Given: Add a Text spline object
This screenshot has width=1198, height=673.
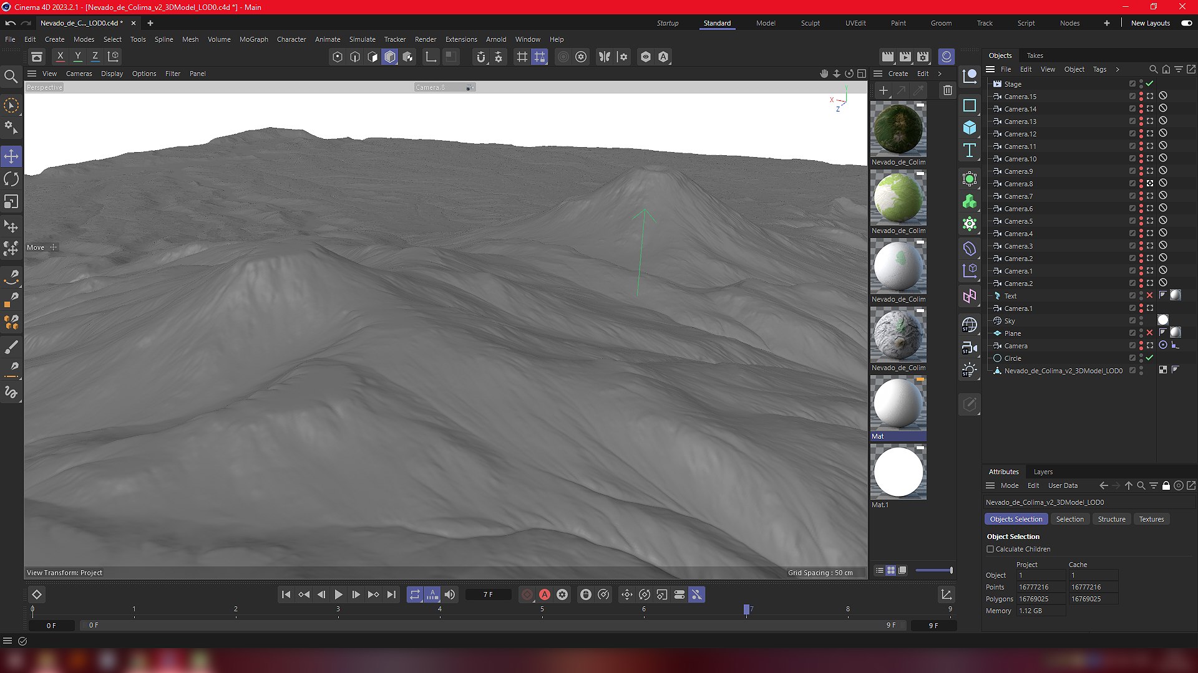Looking at the screenshot, I should (970, 150).
